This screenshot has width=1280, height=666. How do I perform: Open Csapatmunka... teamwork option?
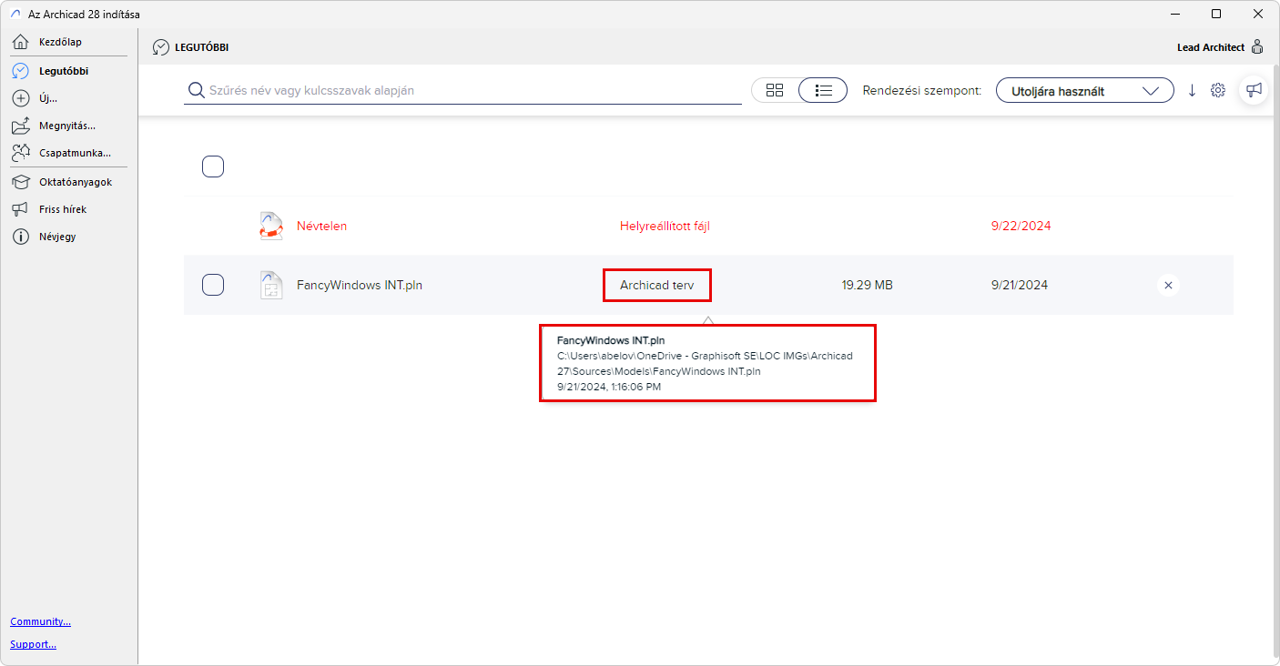(x=75, y=153)
